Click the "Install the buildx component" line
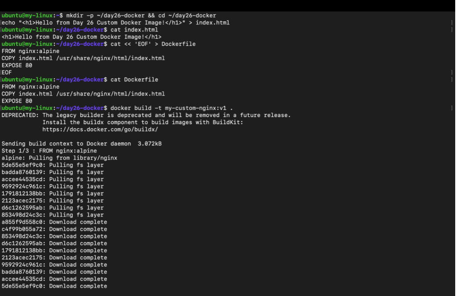Viewport: 457px width, 296px height. coord(143,122)
